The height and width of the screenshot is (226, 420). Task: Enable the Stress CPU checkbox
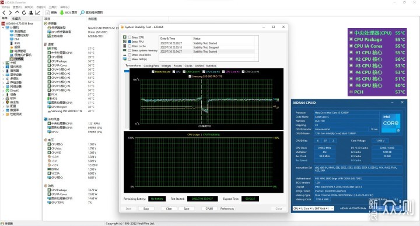click(x=129, y=37)
